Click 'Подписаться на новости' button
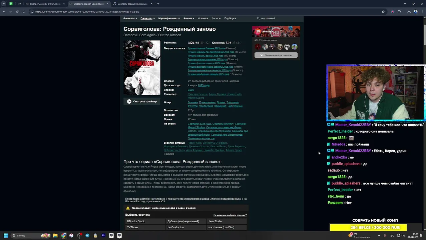The image size is (426, 240). coord(276,55)
